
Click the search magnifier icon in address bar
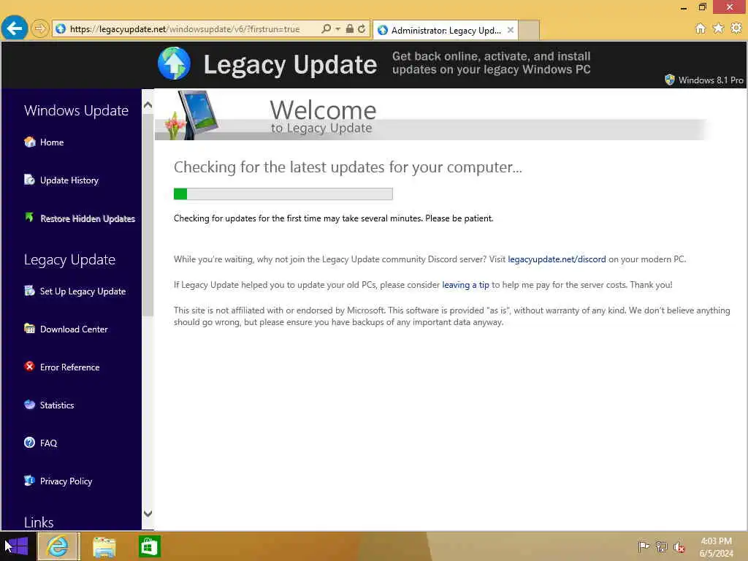[x=327, y=29]
